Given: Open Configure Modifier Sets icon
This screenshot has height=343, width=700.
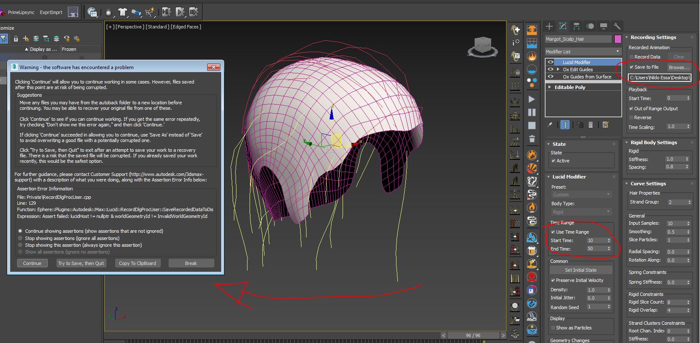Looking at the screenshot, I should (605, 125).
